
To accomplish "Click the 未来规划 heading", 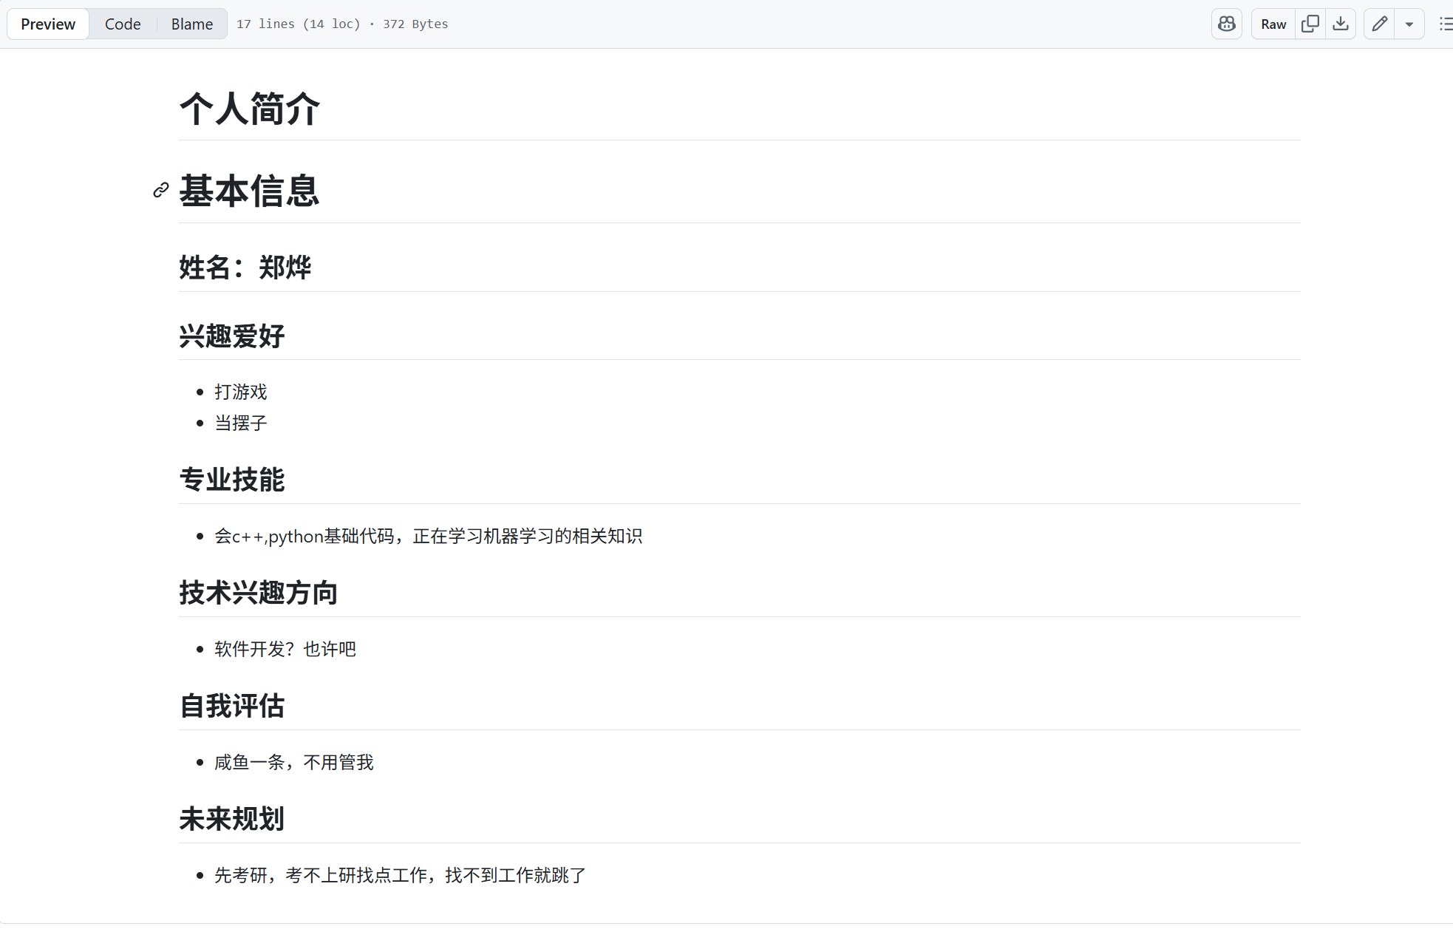I will point(232,819).
